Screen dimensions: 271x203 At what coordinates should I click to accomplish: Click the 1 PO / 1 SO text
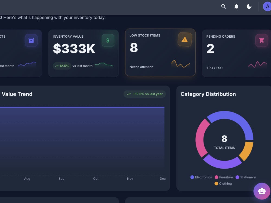214,68
